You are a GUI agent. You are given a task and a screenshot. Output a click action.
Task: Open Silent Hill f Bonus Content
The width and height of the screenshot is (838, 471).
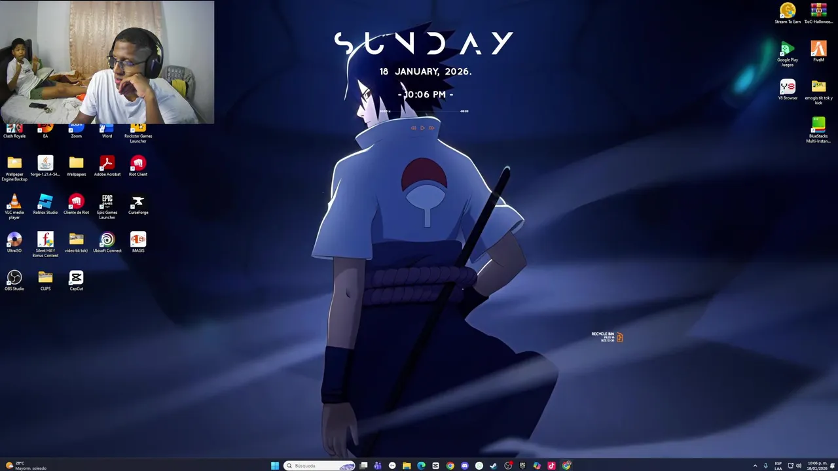click(45, 244)
